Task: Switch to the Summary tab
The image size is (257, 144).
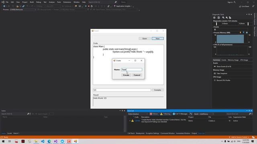Action: pyautogui.click(x=216, y=60)
